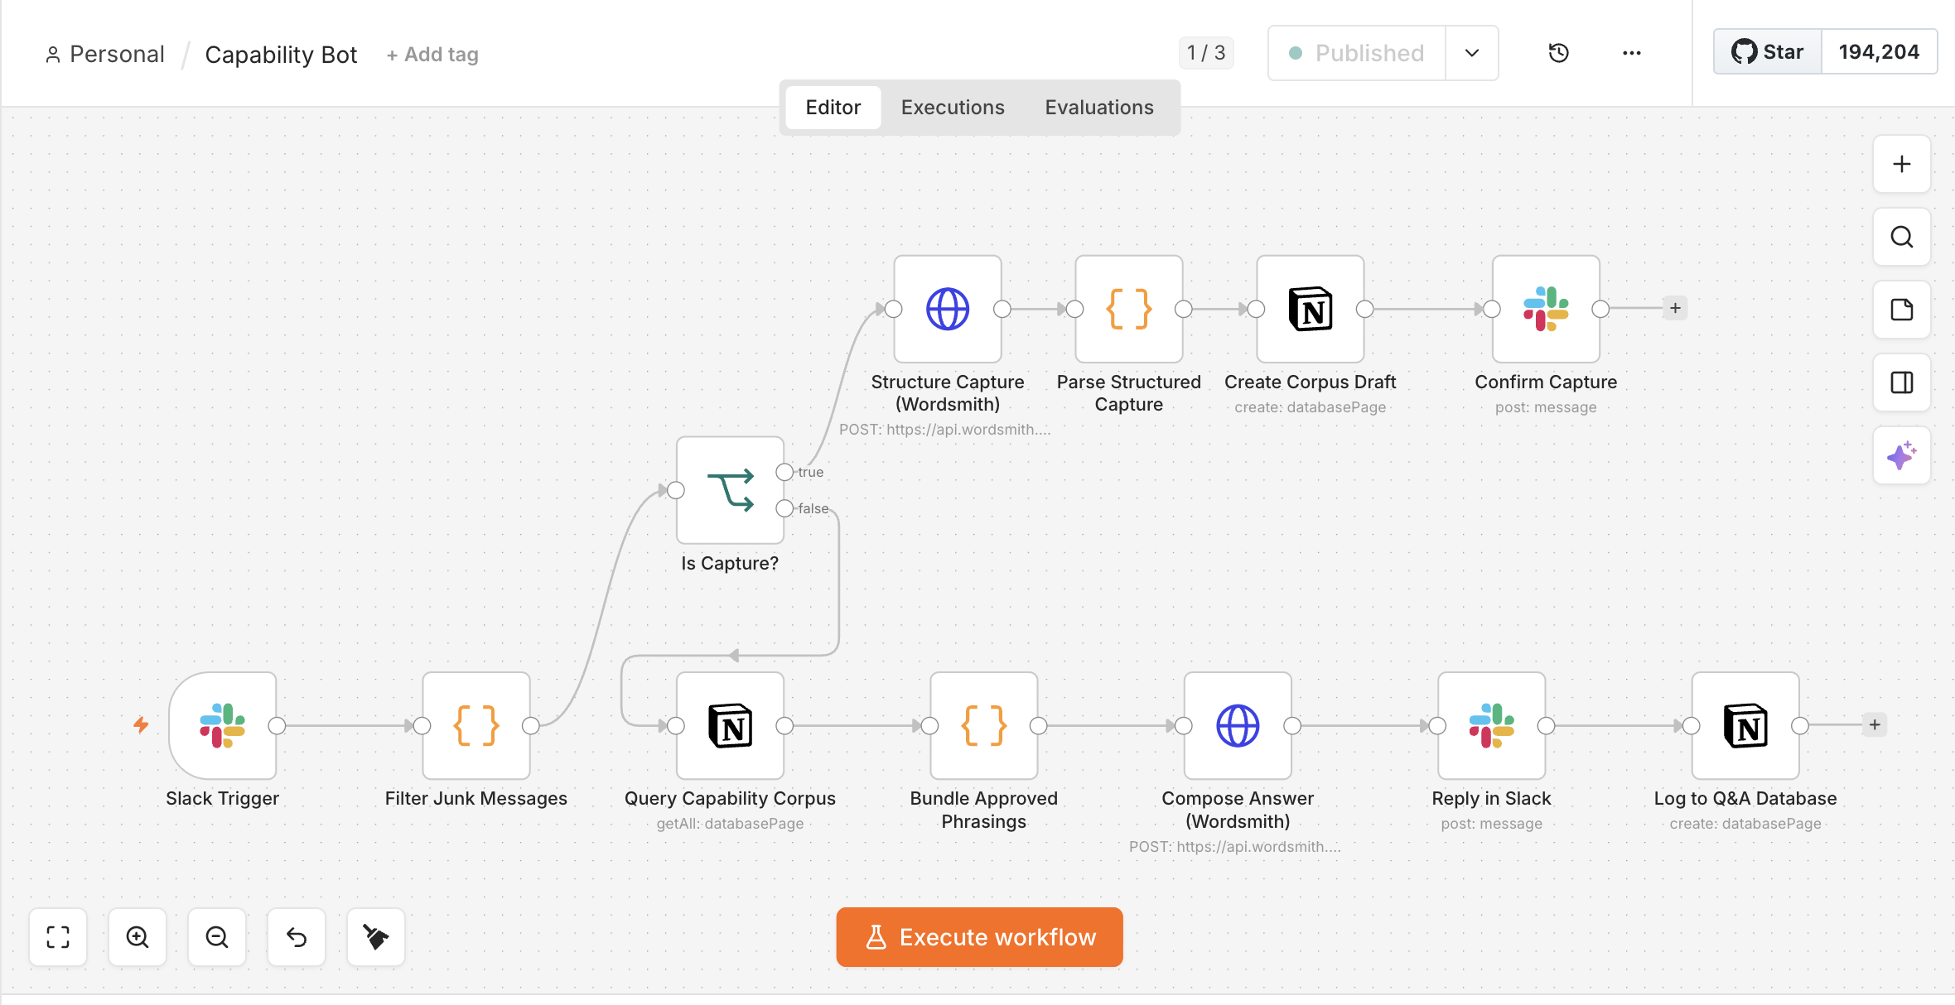This screenshot has height=1005, width=1955.
Task: Click the lightning trigger icon beside Slack Trigger
Action: [x=142, y=725]
